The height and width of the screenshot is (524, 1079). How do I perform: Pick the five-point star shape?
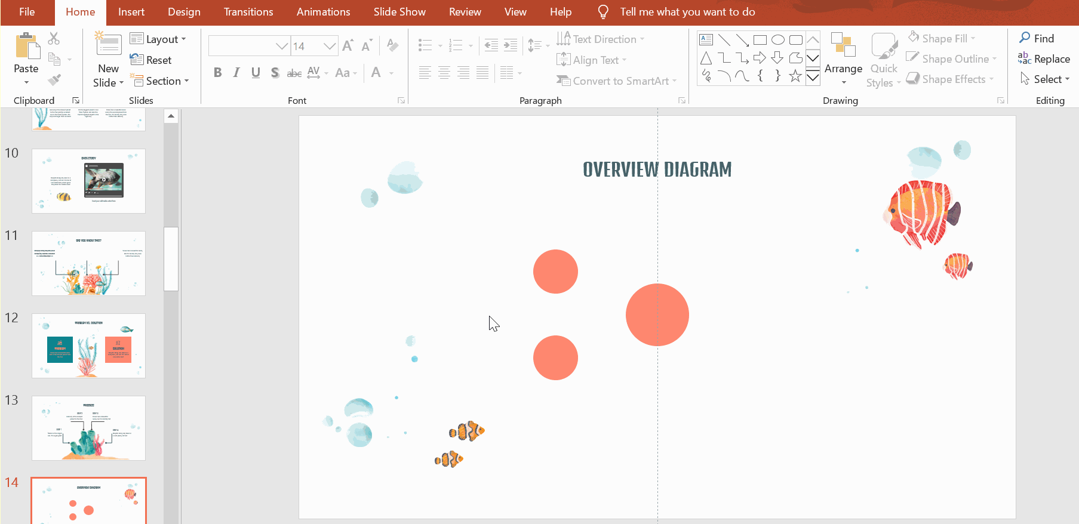795,76
